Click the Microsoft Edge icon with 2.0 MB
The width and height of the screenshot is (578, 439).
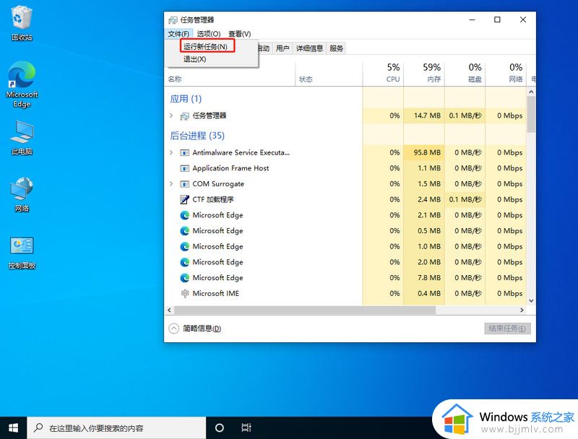click(x=184, y=262)
